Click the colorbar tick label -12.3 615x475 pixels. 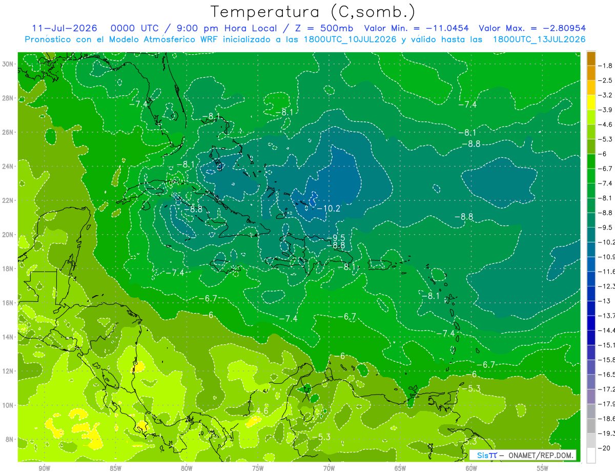(x=606, y=286)
